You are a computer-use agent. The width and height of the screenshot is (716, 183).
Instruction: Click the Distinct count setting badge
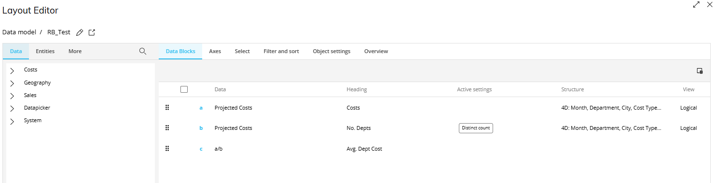click(476, 128)
